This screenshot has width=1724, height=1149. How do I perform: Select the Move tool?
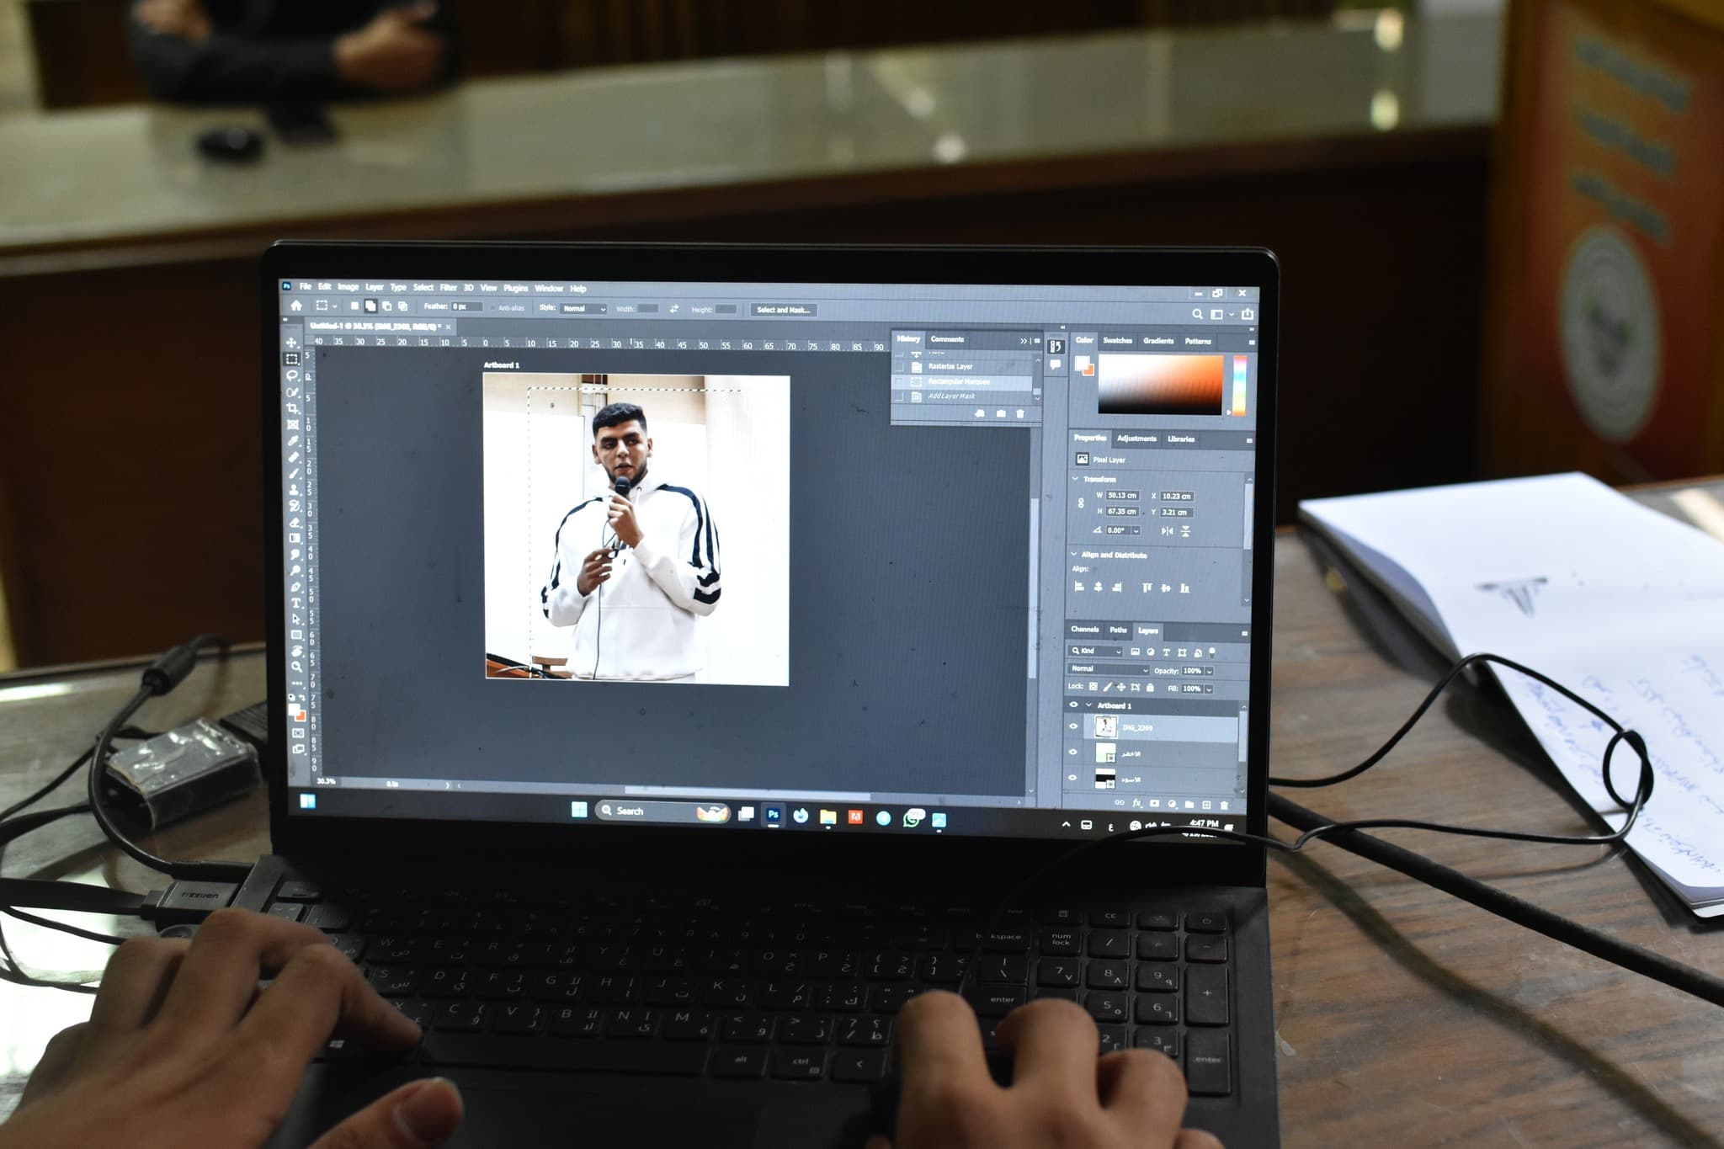[292, 343]
